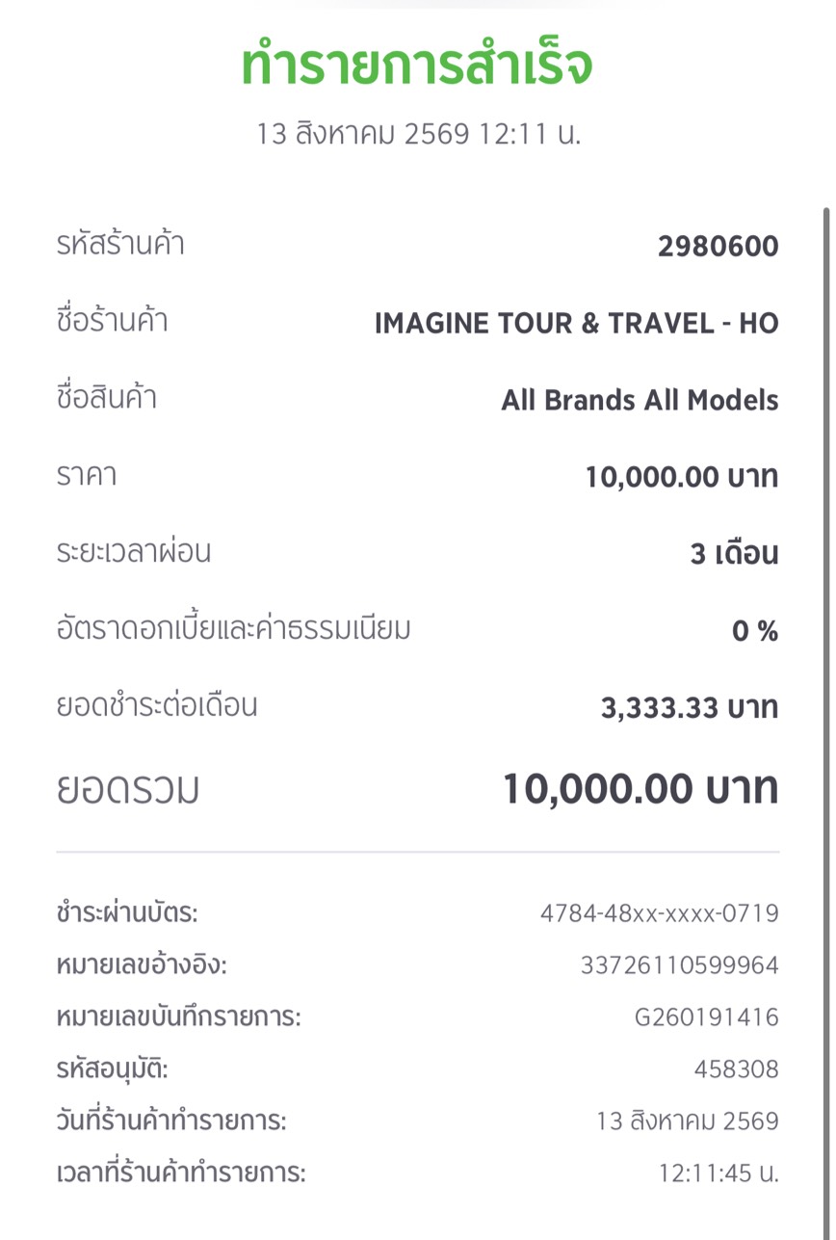Click the merchant code 2980600
This screenshot has height=1240, width=836.
(718, 247)
